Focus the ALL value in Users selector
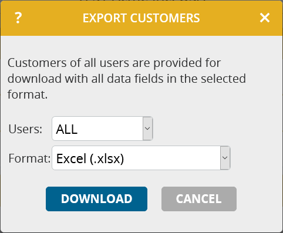Screen dimensions: 283x233 click(67, 129)
